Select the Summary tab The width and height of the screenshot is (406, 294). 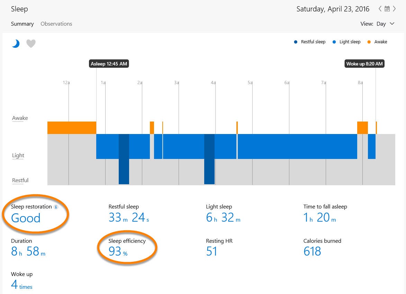click(22, 24)
